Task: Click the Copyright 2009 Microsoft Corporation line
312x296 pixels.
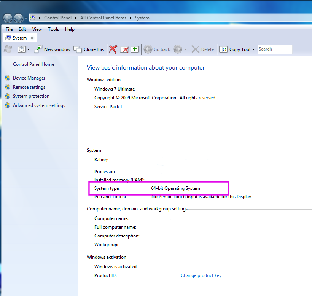Action: pos(155,98)
